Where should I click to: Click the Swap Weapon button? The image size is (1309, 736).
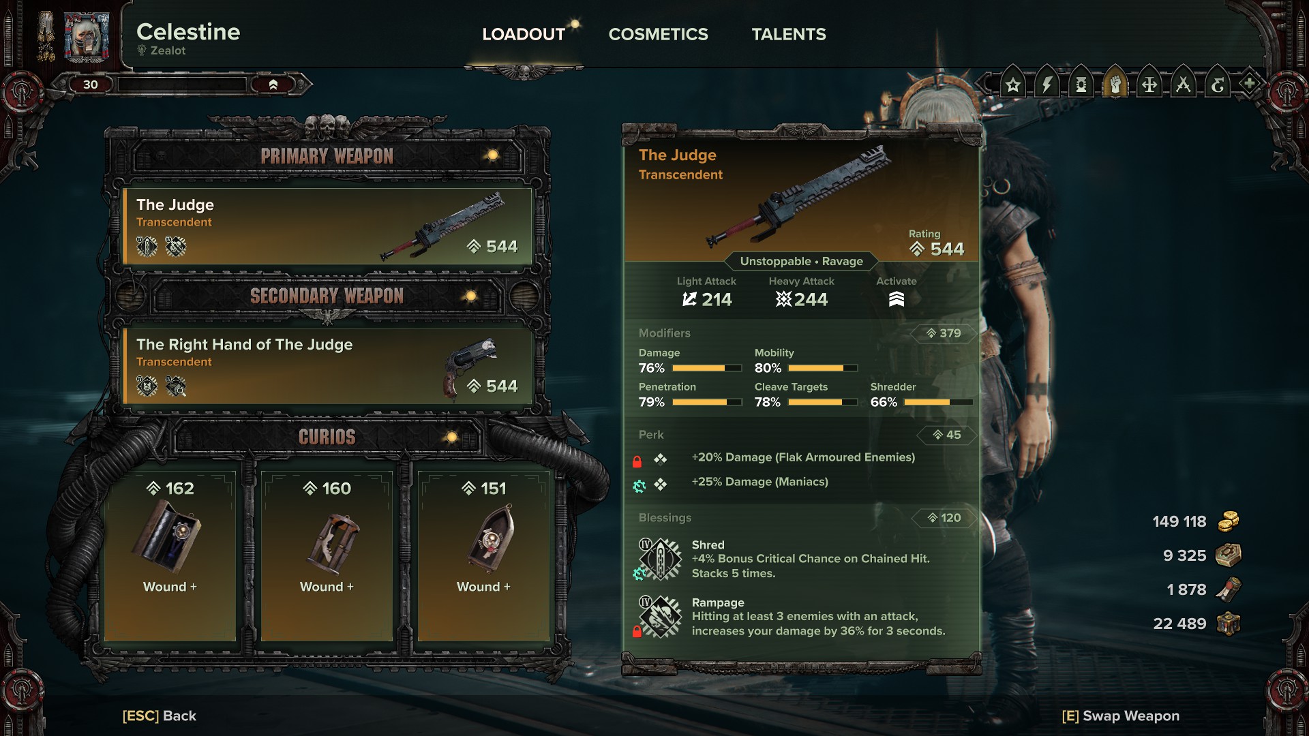[1121, 716]
